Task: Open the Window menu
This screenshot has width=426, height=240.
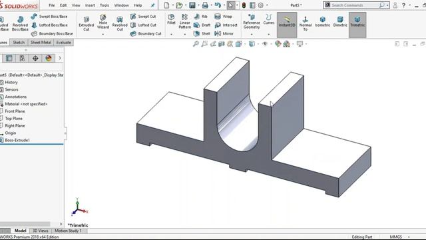Action: pyautogui.click(x=121, y=5)
